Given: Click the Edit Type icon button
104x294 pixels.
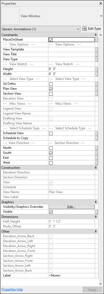Looking at the screenshot, I should pyautogui.click(x=92, y=29).
